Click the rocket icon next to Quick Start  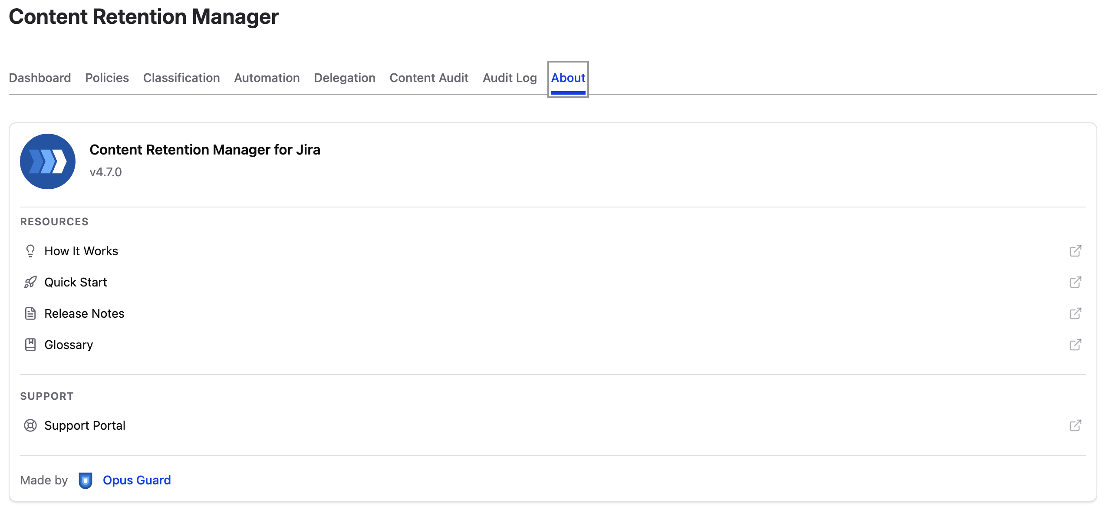30,282
